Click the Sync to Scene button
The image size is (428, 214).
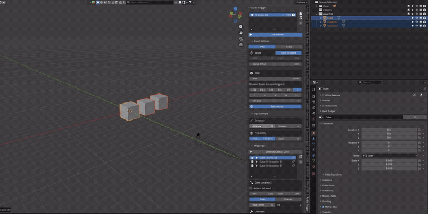point(288,53)
